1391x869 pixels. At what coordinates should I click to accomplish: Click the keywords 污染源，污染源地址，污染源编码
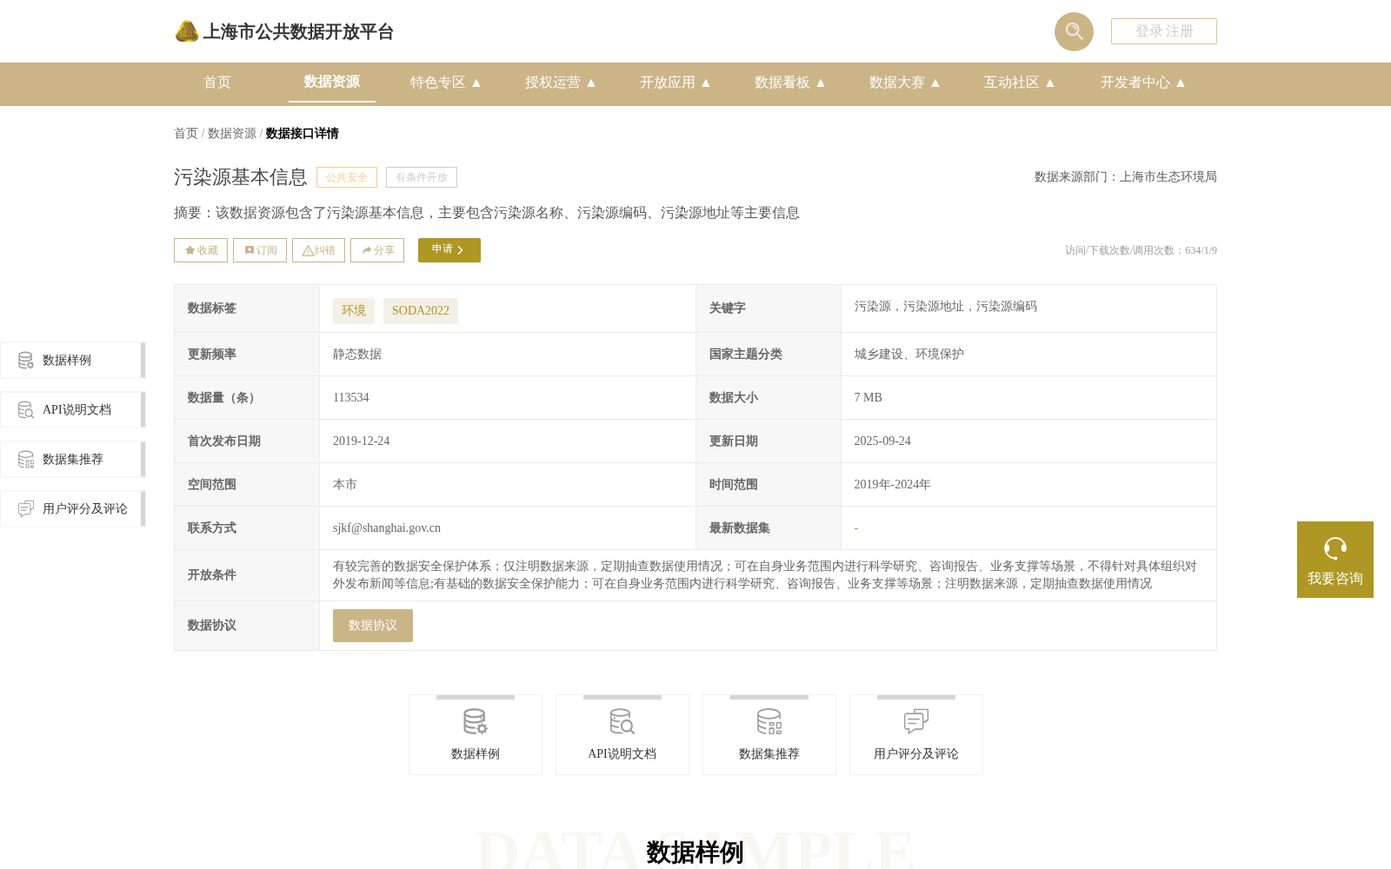click(x=946, y=307)
